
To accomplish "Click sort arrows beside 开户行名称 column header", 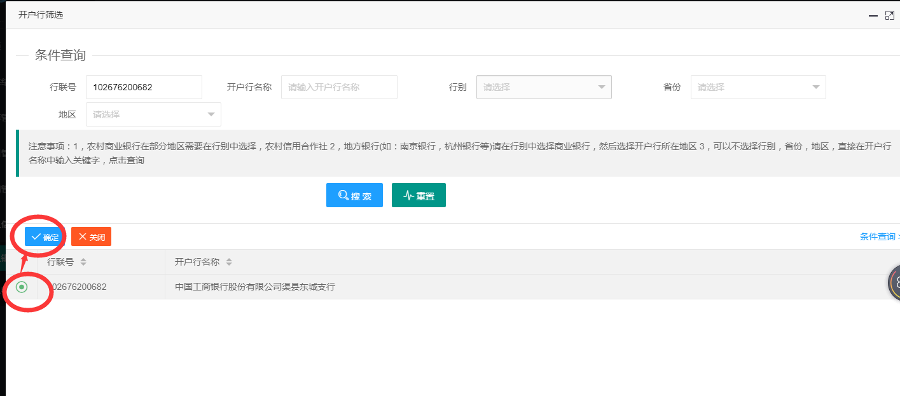I will coord(229,262).
